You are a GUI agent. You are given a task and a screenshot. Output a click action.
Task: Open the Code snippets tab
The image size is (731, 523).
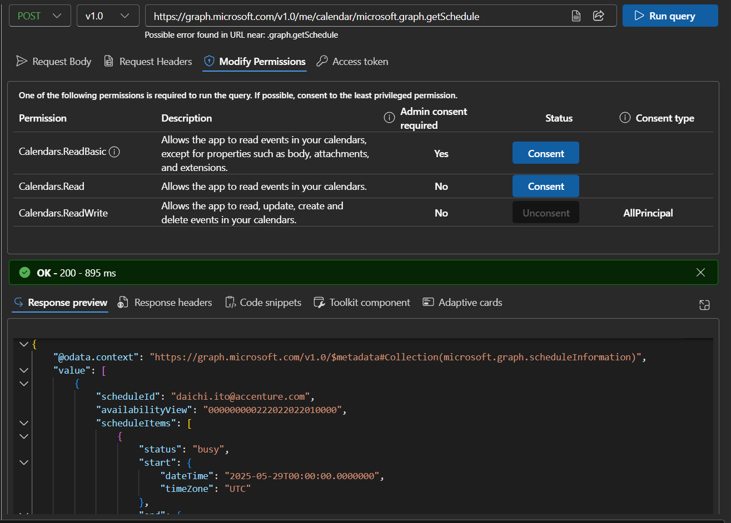(263, 303)
